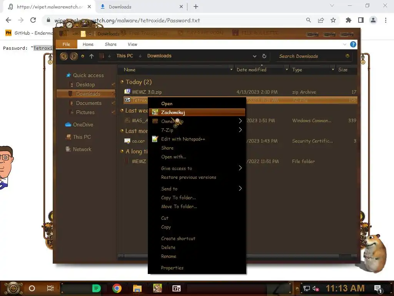Choose Open with... in context menu

pyautogui.click(x=197, y=156)
